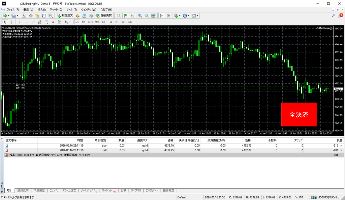This screenshot has width=345, height=200.
Task: Open the Data Window crosshair-target icon
Action: [31, 15]
